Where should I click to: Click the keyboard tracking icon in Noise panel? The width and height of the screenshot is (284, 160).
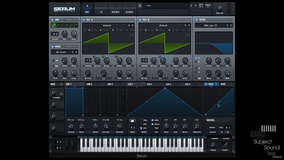click(56, 66)
